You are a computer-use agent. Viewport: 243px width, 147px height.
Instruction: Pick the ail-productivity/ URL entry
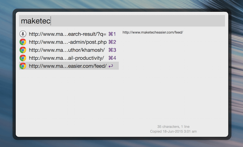(x=66, y=58)
